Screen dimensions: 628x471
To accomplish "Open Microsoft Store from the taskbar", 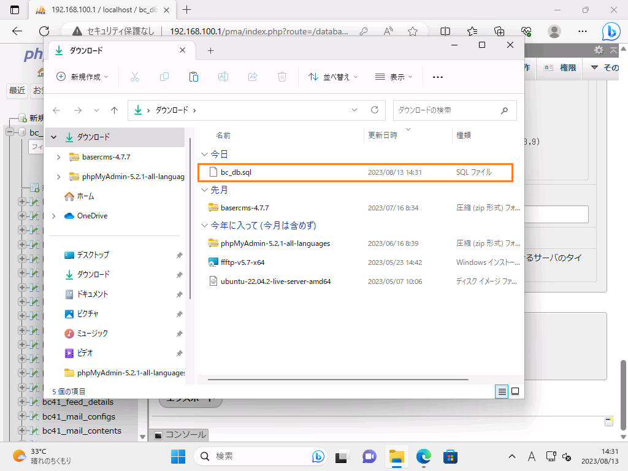I will [x=451, y=457].
